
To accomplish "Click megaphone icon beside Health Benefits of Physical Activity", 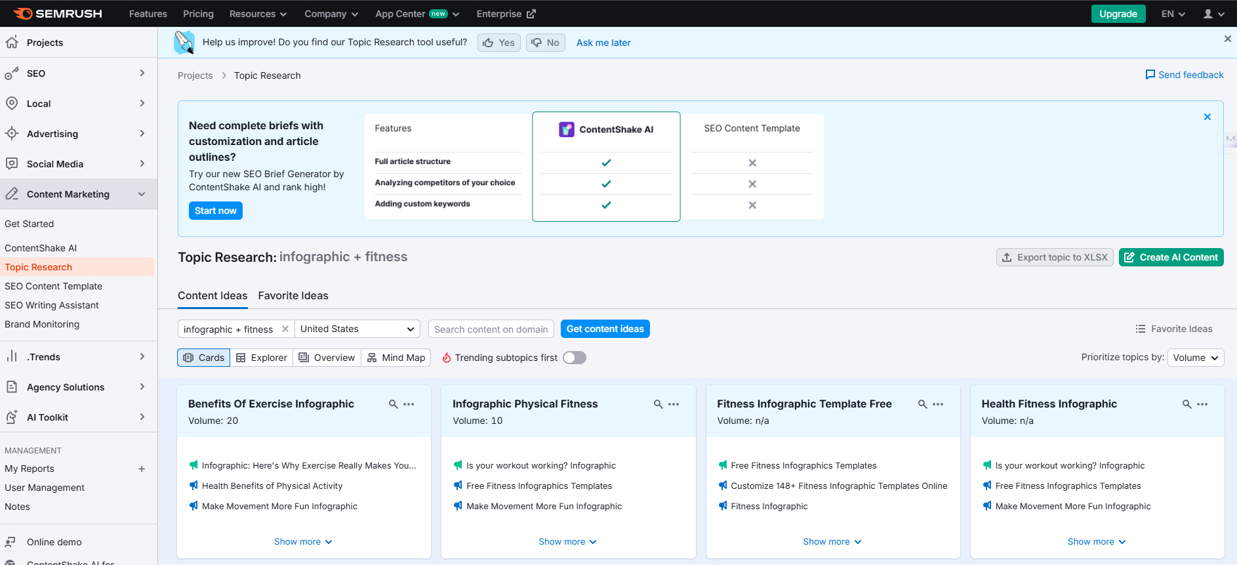I will 193,486.
